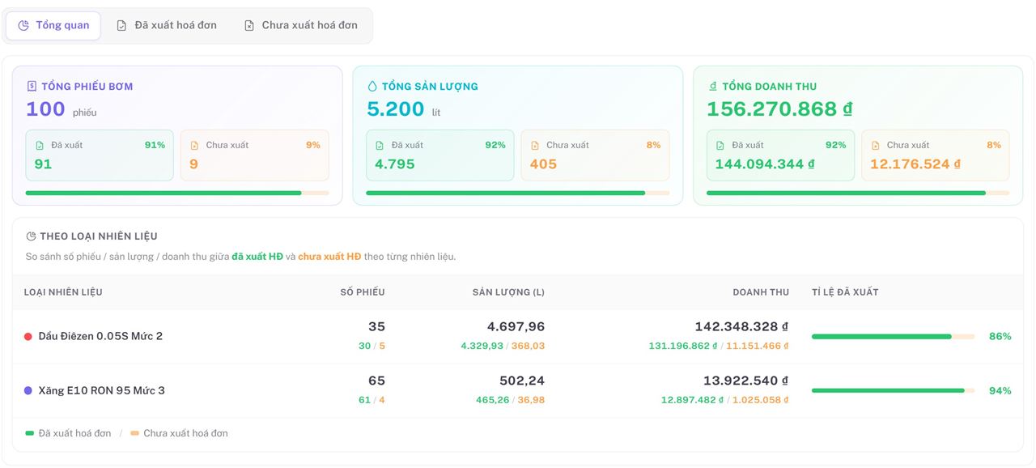Click the receipt icon beside Tổng phiếu bơm
Screen dimensions: 1036x468
coord(32,86)
